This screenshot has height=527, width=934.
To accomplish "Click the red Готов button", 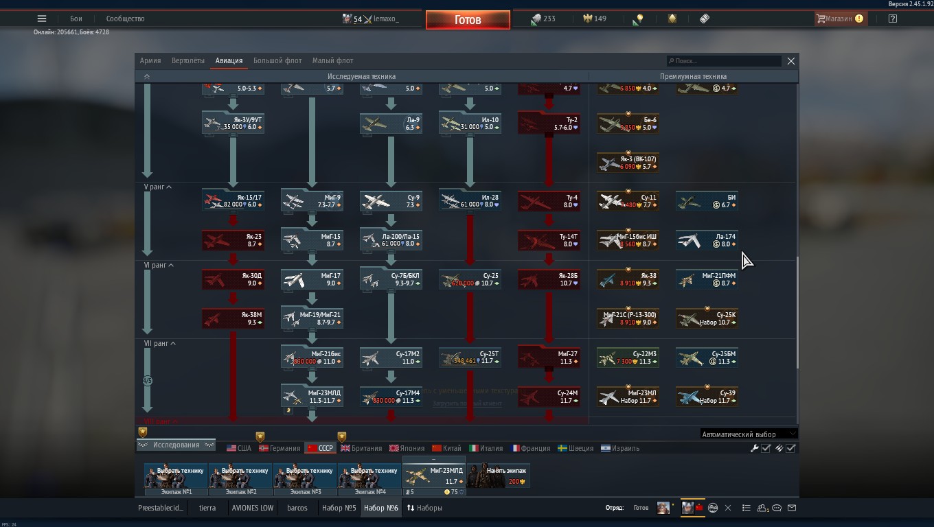I will [468, 20].
